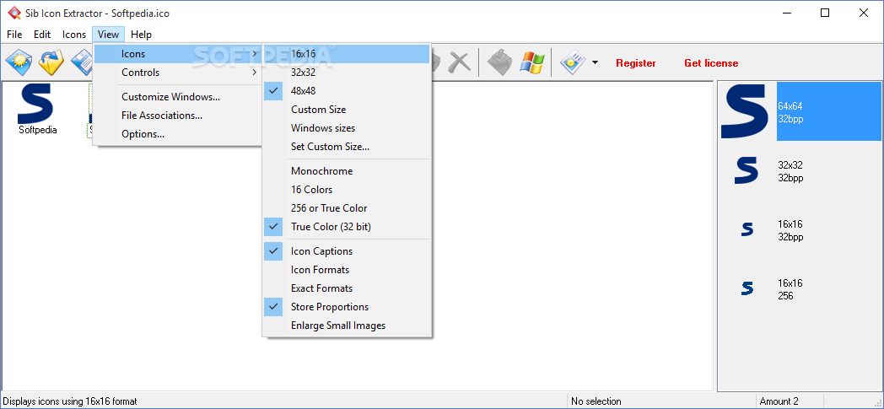This screenshot has width=884, height=409.
Task: Select 16x16 icon size
Action: click(x=347, y=54)
